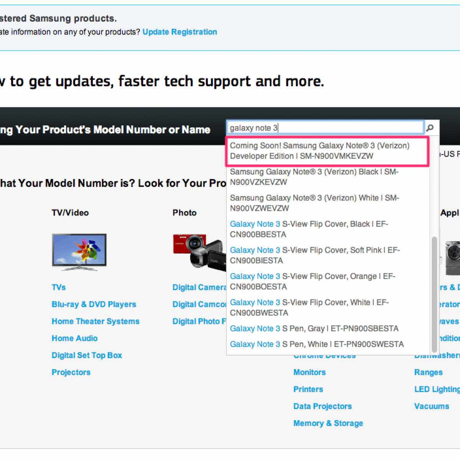The height and width of the screenshot is (460, 460).
Task: Open the Projectors link
Action: 71,372
